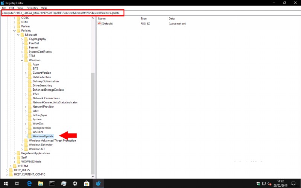The width and height of the screenshot is (301, 188).
Task: Collapse the Windows key
Action: coord(22,60)
